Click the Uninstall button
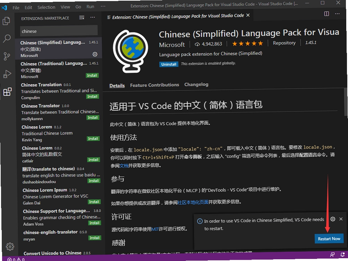The image size is (348, 261). [169, 64]
